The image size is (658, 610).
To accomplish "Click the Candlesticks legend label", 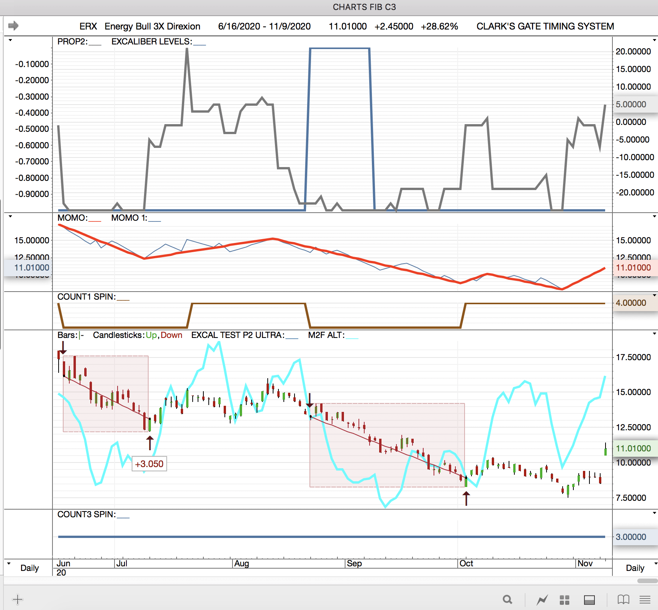I will (x=119, y=335).
